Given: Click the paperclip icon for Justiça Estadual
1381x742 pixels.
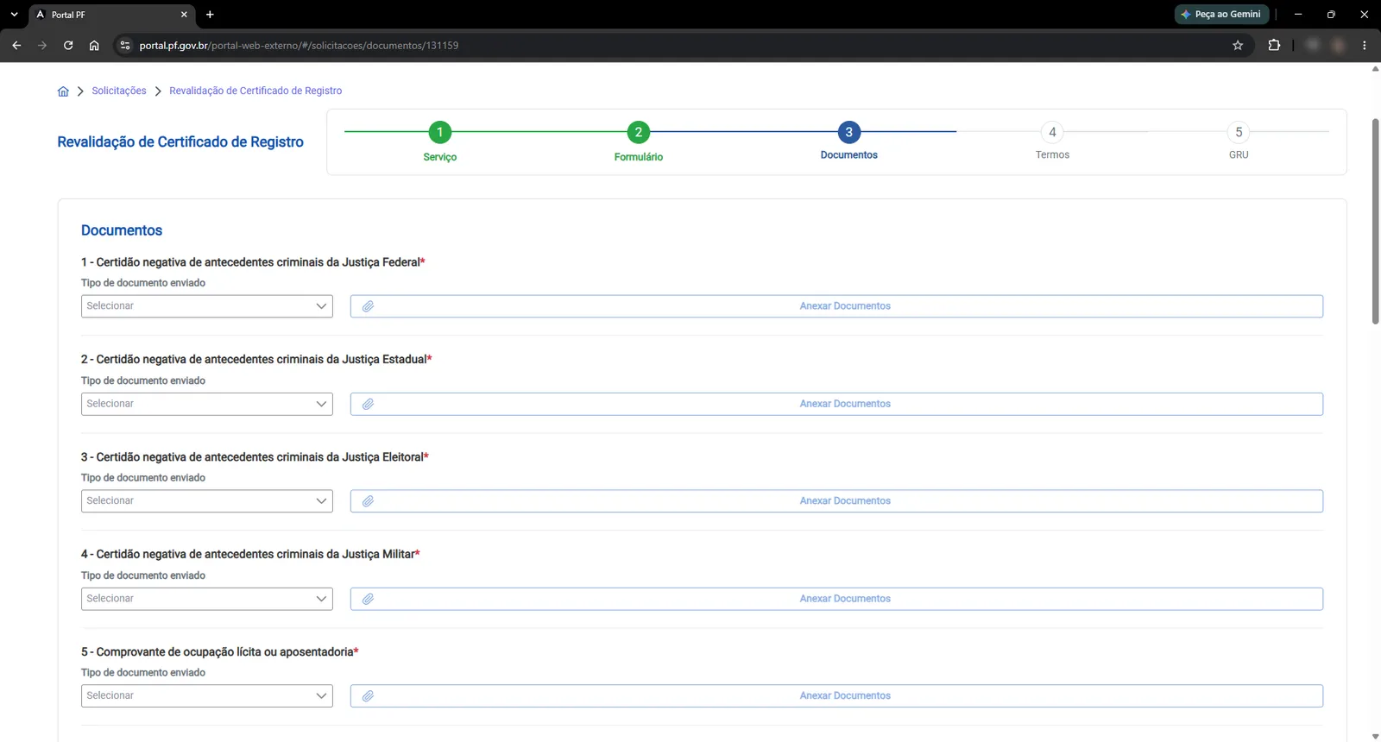Looking at the screenshot, I should [368, 404].
